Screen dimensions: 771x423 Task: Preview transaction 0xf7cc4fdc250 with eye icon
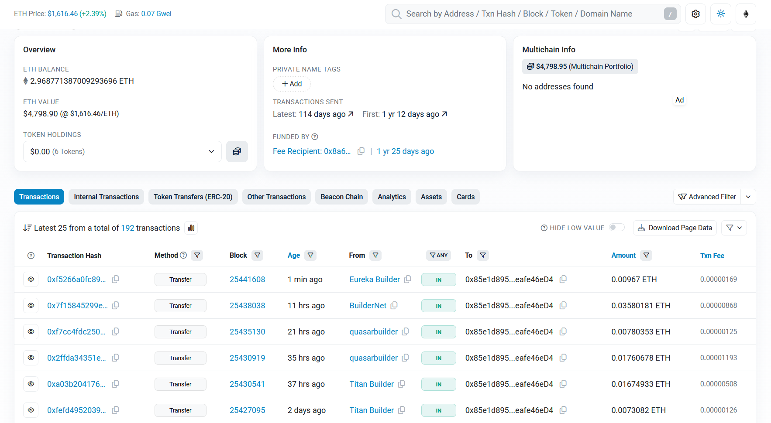click(x=31, y=331)
